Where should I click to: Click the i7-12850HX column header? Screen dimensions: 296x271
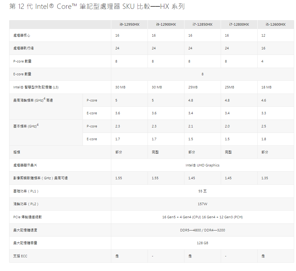coord(202,24)
